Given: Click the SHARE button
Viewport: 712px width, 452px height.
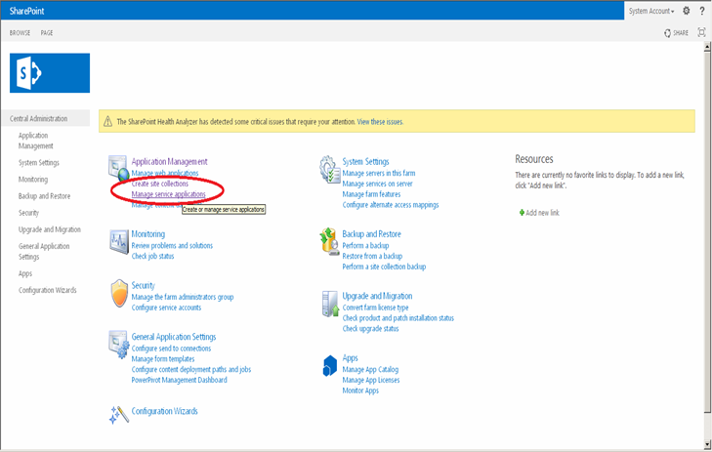Looking at the screenshot, I should (676, 32).
